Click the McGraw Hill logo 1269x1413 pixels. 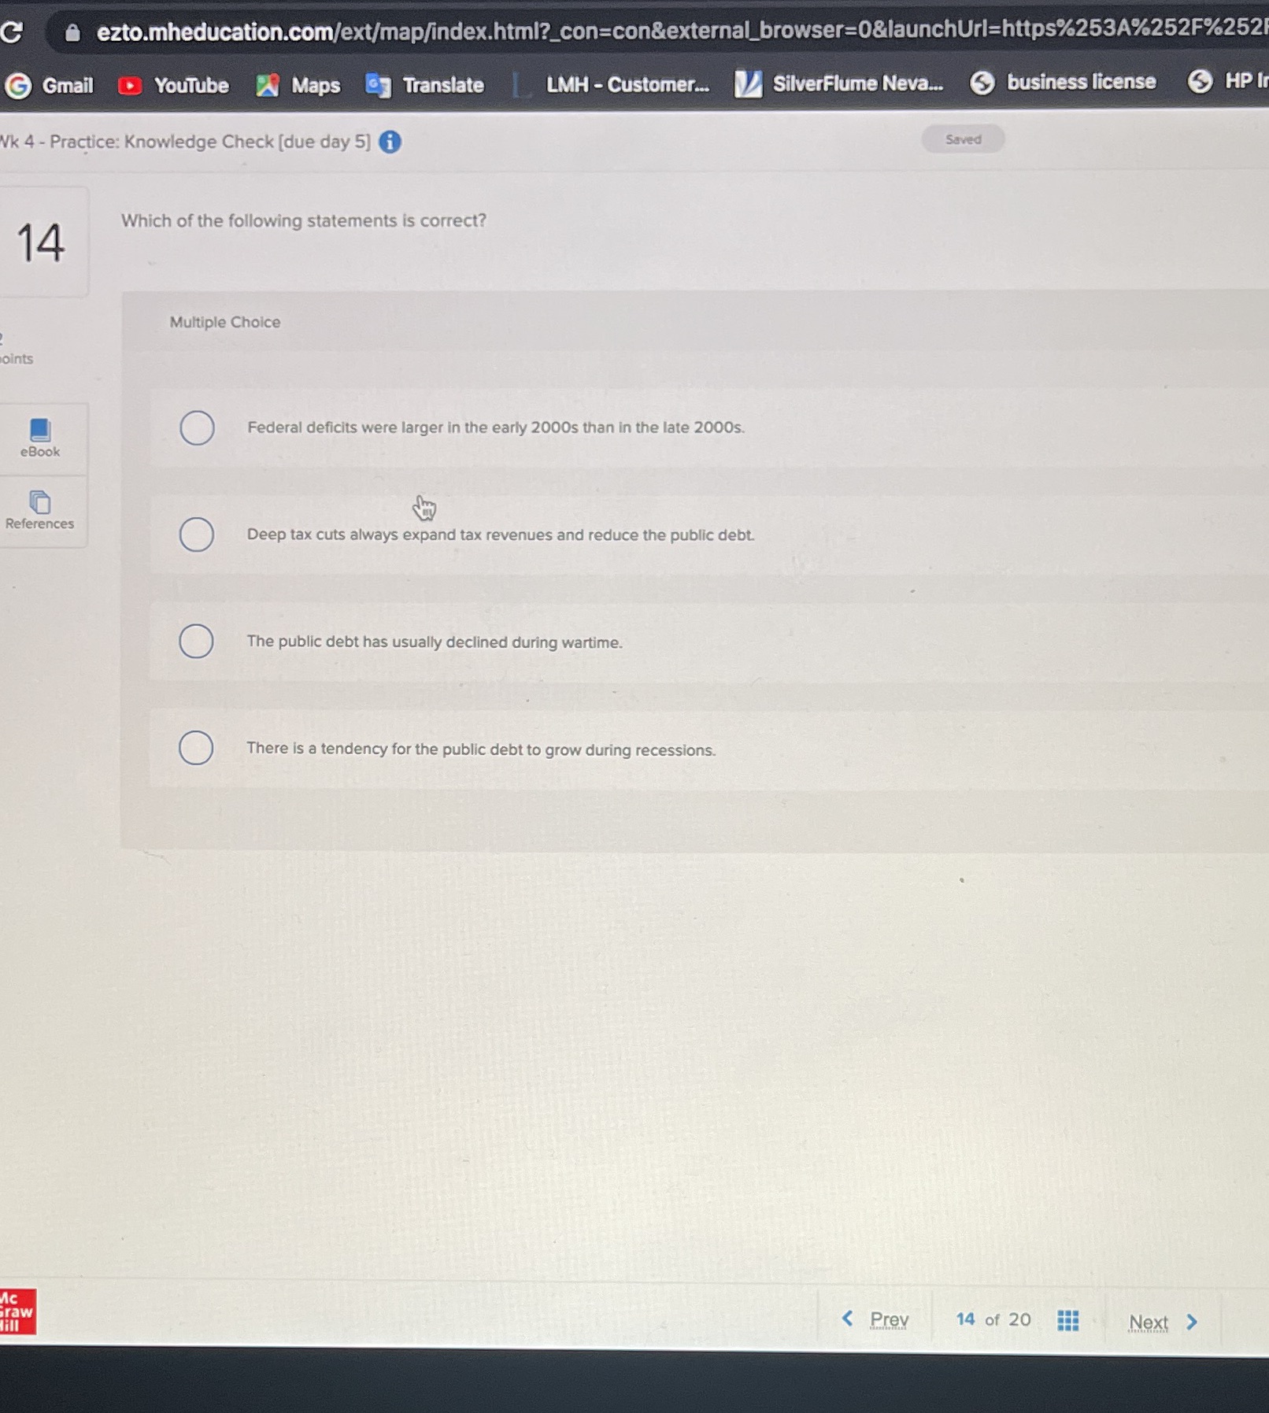click(17, 1311)
